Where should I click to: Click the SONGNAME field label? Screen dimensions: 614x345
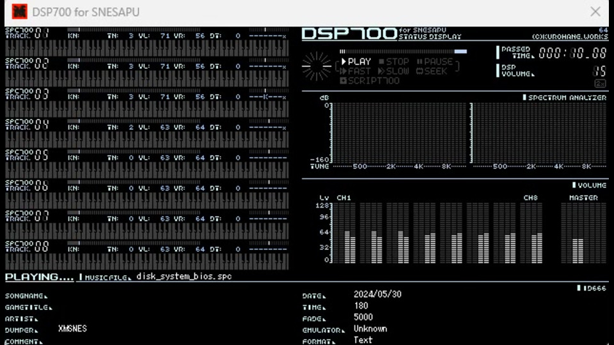(x=26, y=296)
